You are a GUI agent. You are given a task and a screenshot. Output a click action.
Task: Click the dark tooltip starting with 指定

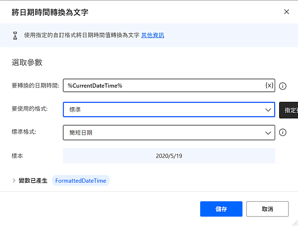click(x=289, y=110)
